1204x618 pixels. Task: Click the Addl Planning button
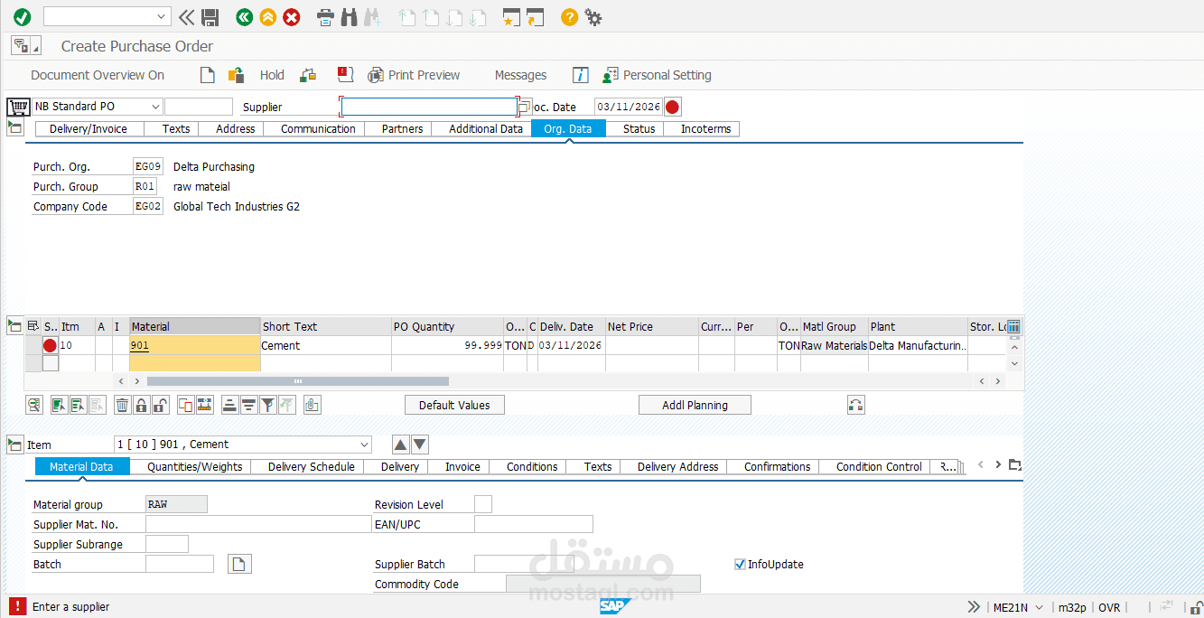pyautogui.click(x=695, y=405)
